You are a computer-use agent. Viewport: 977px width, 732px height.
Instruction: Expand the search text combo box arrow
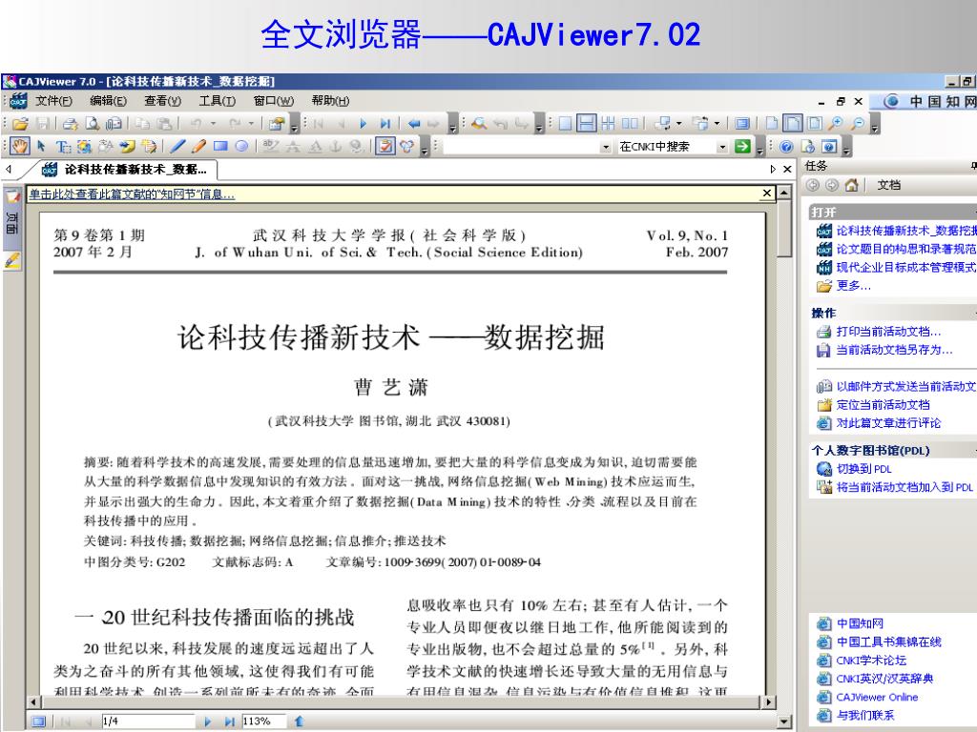[x=605, y=147]
